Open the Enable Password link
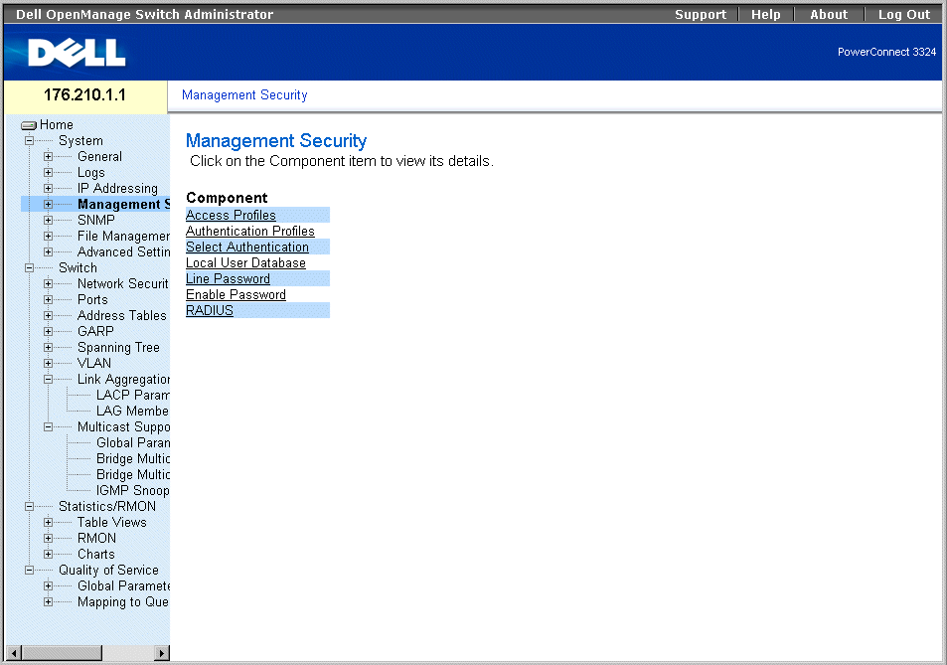The width and height of the screenshot is (947, 665). point(236,295)
